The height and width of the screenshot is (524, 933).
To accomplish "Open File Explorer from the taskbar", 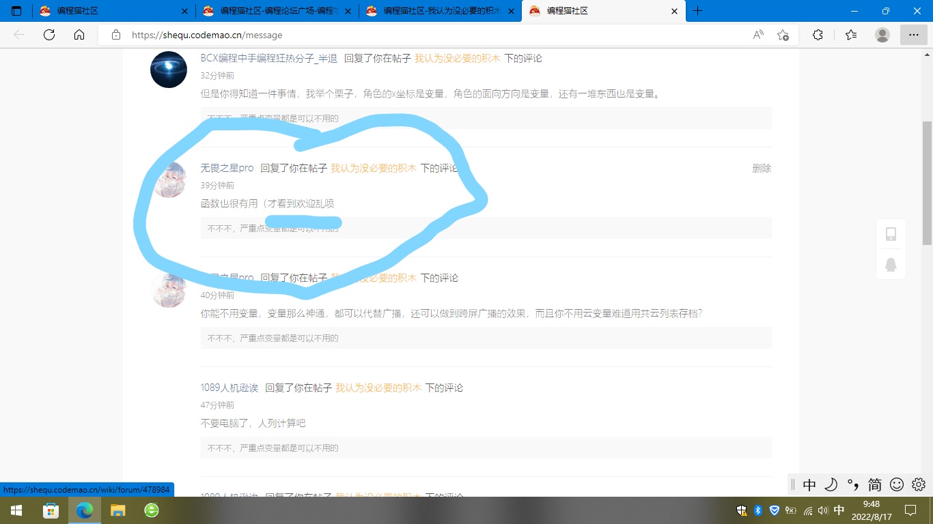I will point(118,510).
